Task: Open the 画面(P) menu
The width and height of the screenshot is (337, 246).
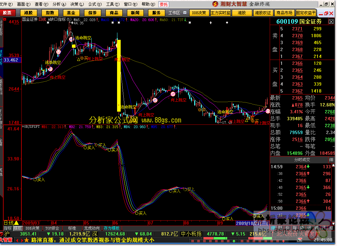Action: pyautogui.click(x=24, y=4)
